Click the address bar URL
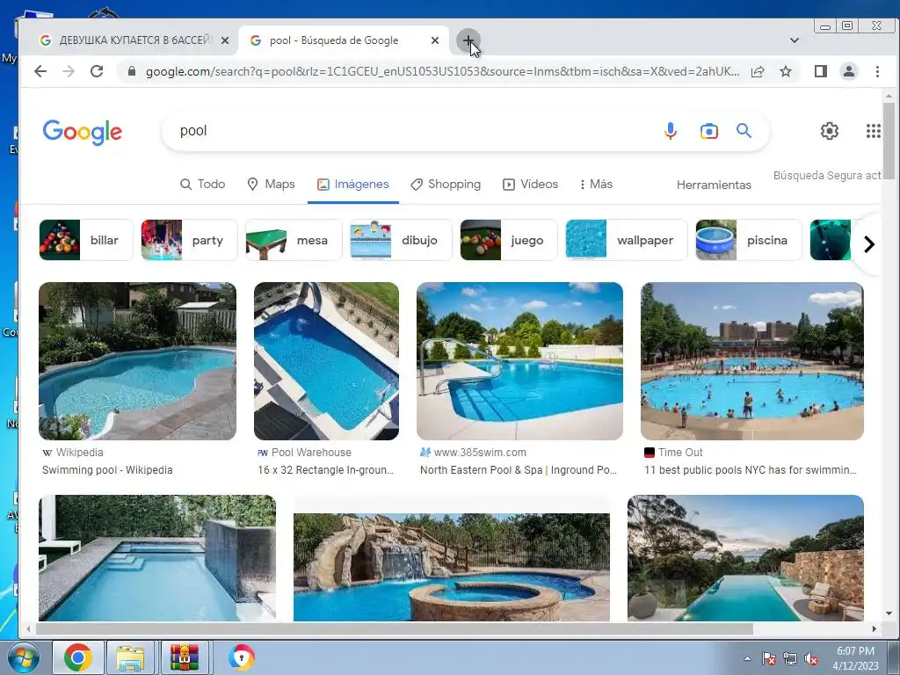 (x=442, y=71)
